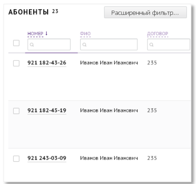Check the box for 921 182-43-26
Screen dimensions: 196x184
click(16, 63)
